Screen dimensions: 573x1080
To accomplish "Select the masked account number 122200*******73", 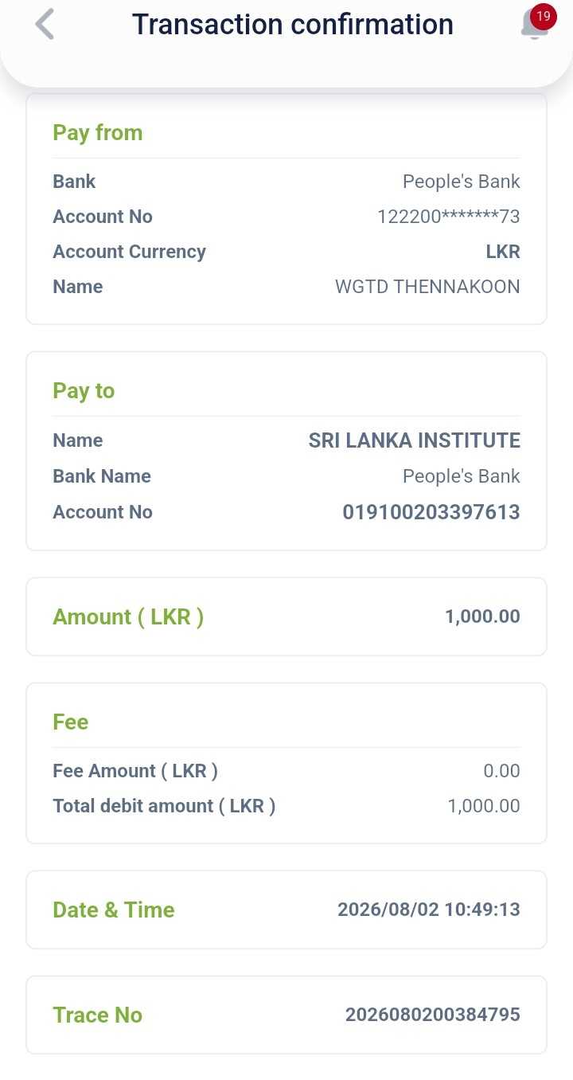I will pyautogui.click(x=449, y=217).
